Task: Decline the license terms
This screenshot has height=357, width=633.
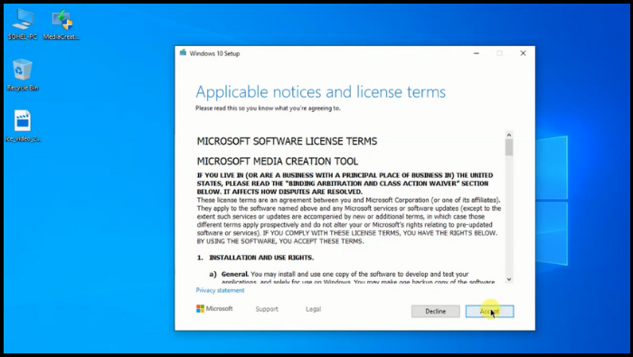Action: point(435,311)
